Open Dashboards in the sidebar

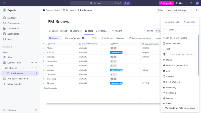pos(13,34)
